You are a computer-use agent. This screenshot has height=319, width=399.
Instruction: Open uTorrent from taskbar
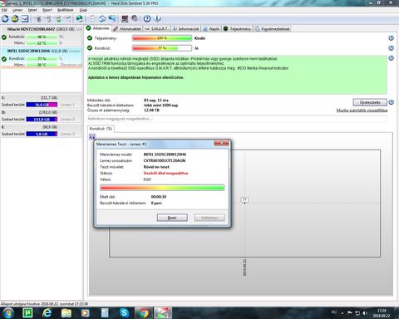click(x=27, y=313)
